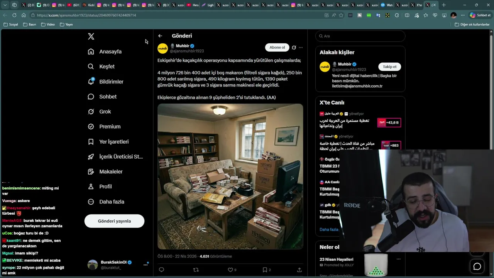Viewport: 494px width, 278px height.
Task: Add page to favorites with star icon
Action: point(341,15)
